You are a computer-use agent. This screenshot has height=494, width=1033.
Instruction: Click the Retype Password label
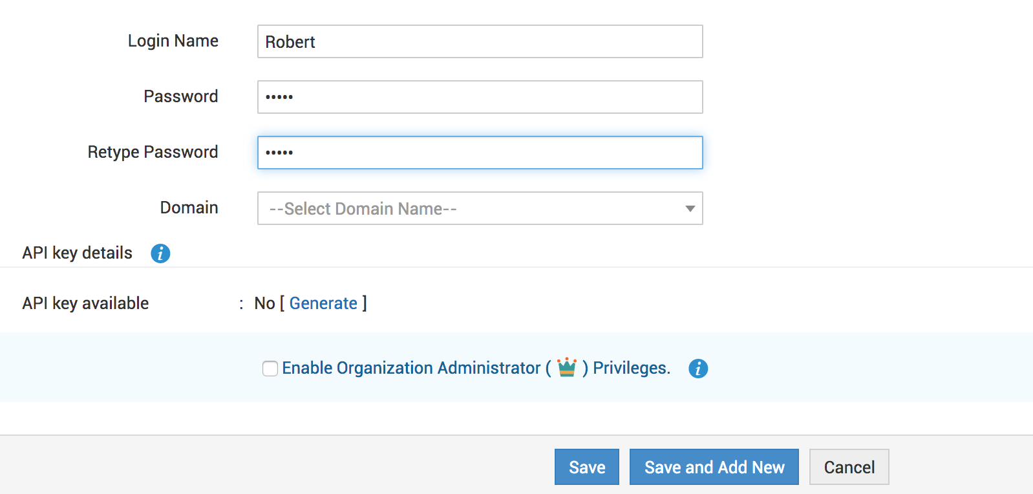tap(153, 152)
